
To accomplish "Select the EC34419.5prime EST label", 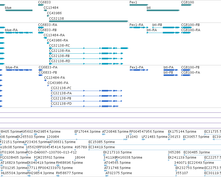I will (x=102, y=147).
